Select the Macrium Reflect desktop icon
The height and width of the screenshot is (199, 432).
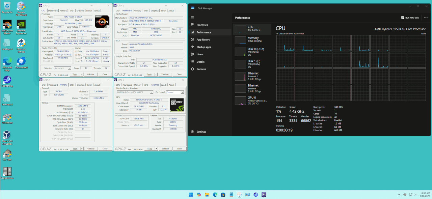(x=21, y=46)
